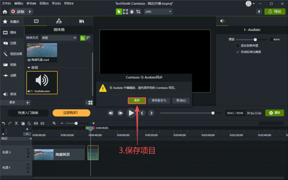This screenshot has height=180, width=288.
Task: Go to the Home screen icon
Action: point(5,12)
